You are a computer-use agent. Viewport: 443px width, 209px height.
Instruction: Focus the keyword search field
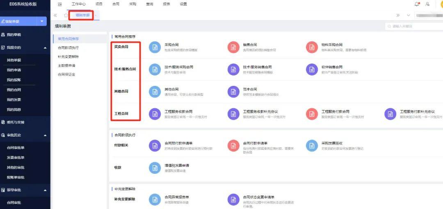click(414, 26)
